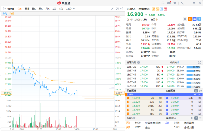Expand the 成交统计 panel fullscreen icon
The width and height of the screenshot is (203, 131).
coord(199,63)
